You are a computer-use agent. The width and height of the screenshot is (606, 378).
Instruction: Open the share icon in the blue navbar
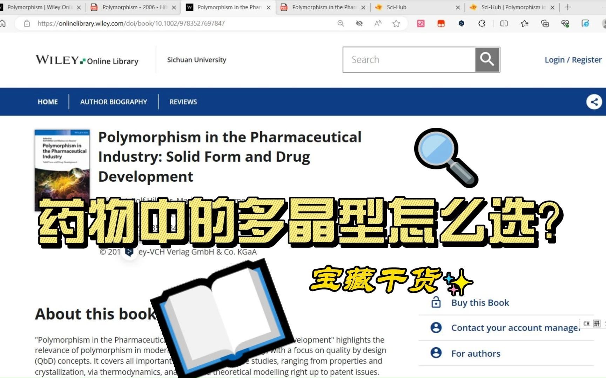pyautogui.click(x=594, y=102)
